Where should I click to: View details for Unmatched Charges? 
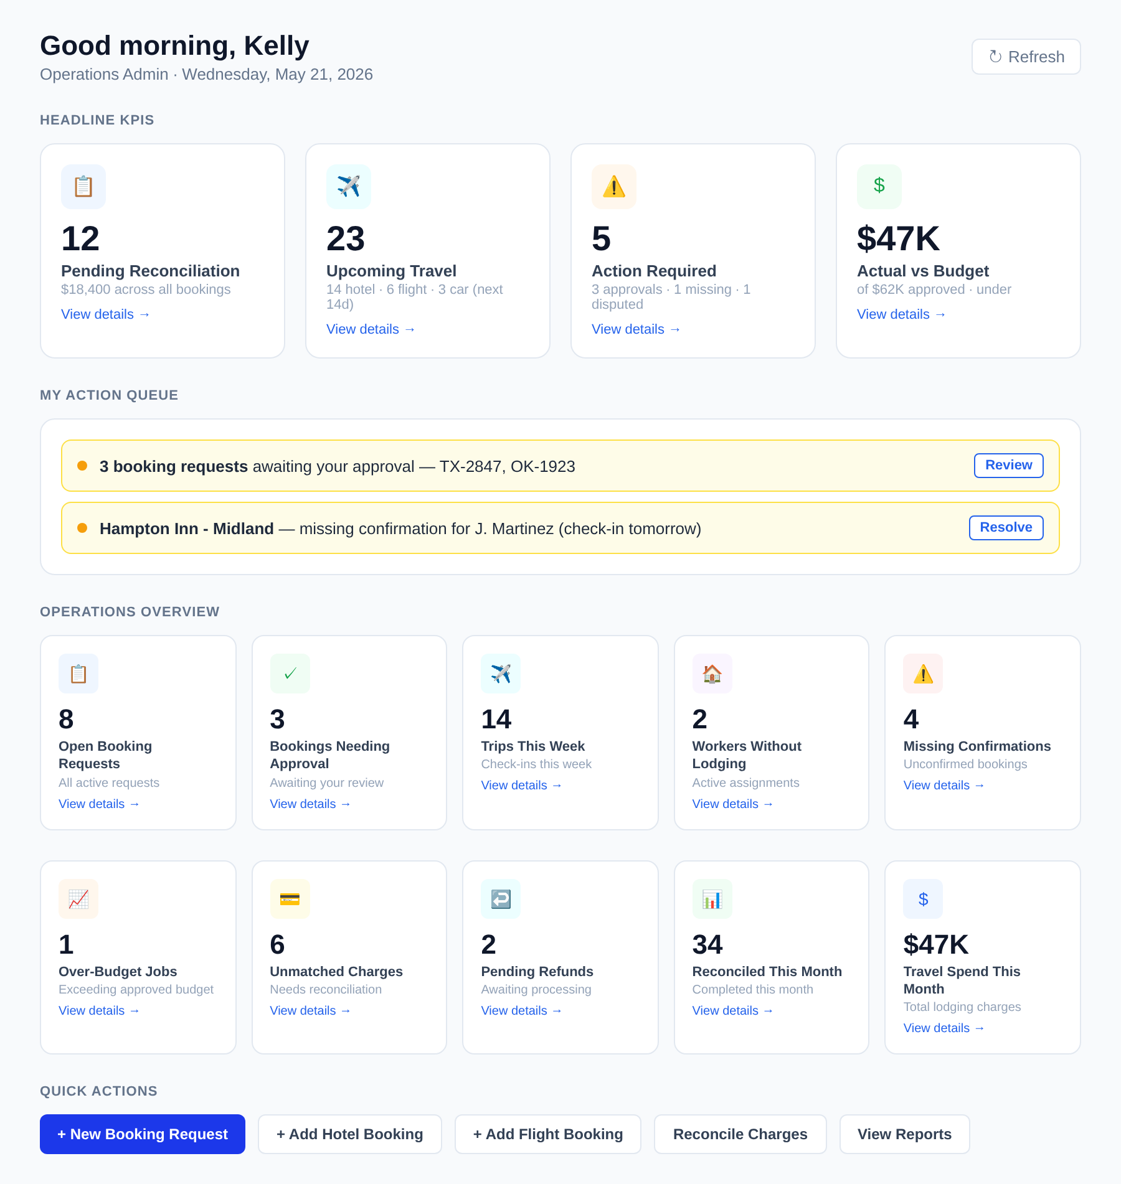pyautogui.click(x=310, y=1010)
